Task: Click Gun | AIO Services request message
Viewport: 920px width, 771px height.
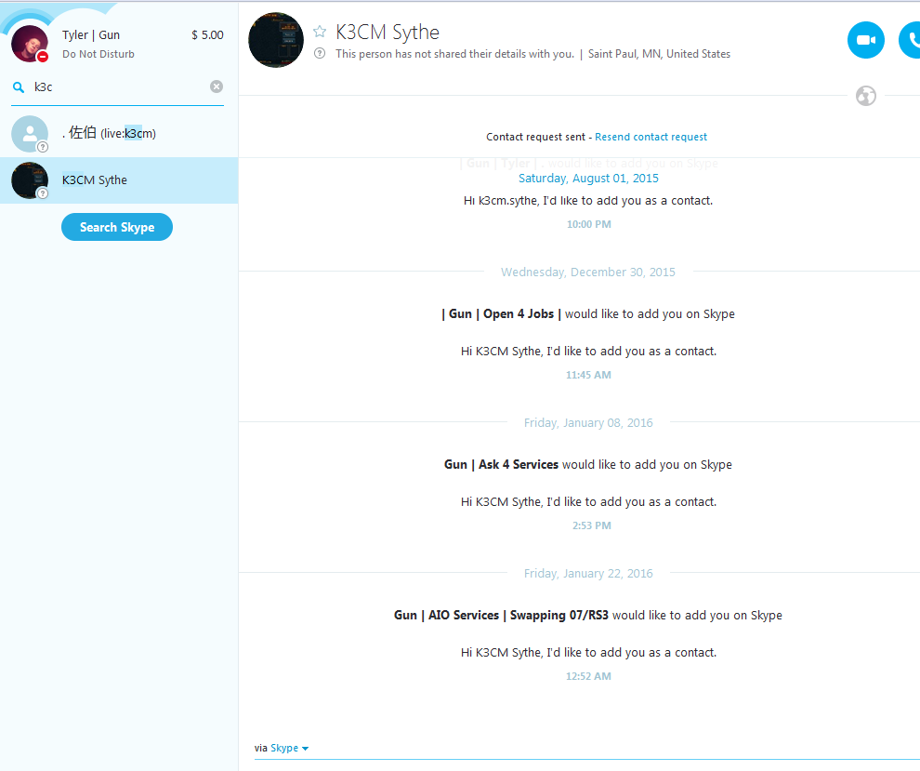Action: pos(588,616)
